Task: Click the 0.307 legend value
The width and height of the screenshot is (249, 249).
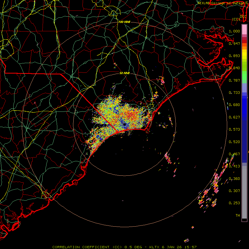Action: click(234, 191)
